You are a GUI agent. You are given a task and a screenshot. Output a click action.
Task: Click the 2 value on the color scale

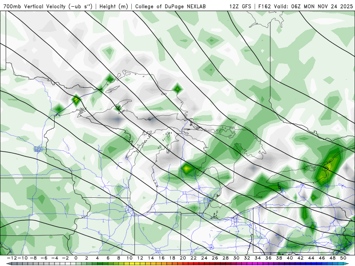coord(87,258)
